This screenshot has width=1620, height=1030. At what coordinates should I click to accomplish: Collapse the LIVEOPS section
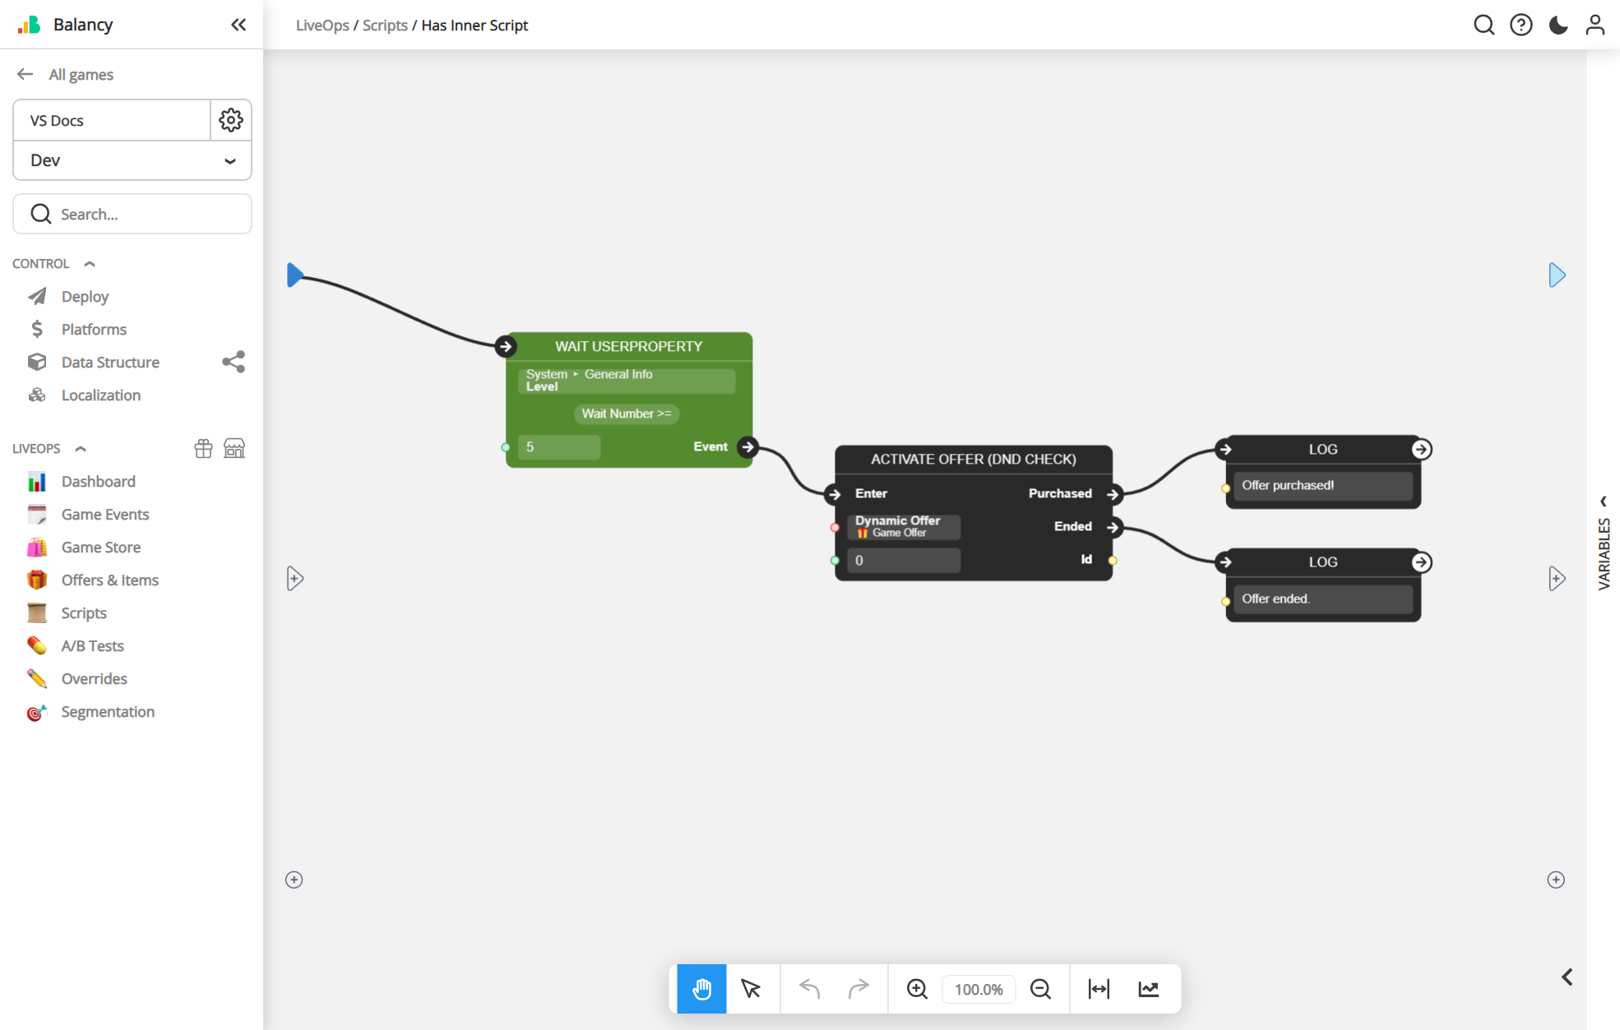[x=81, y=449]
